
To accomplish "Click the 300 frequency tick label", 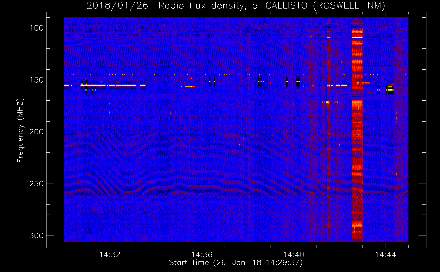I will 36,236.
